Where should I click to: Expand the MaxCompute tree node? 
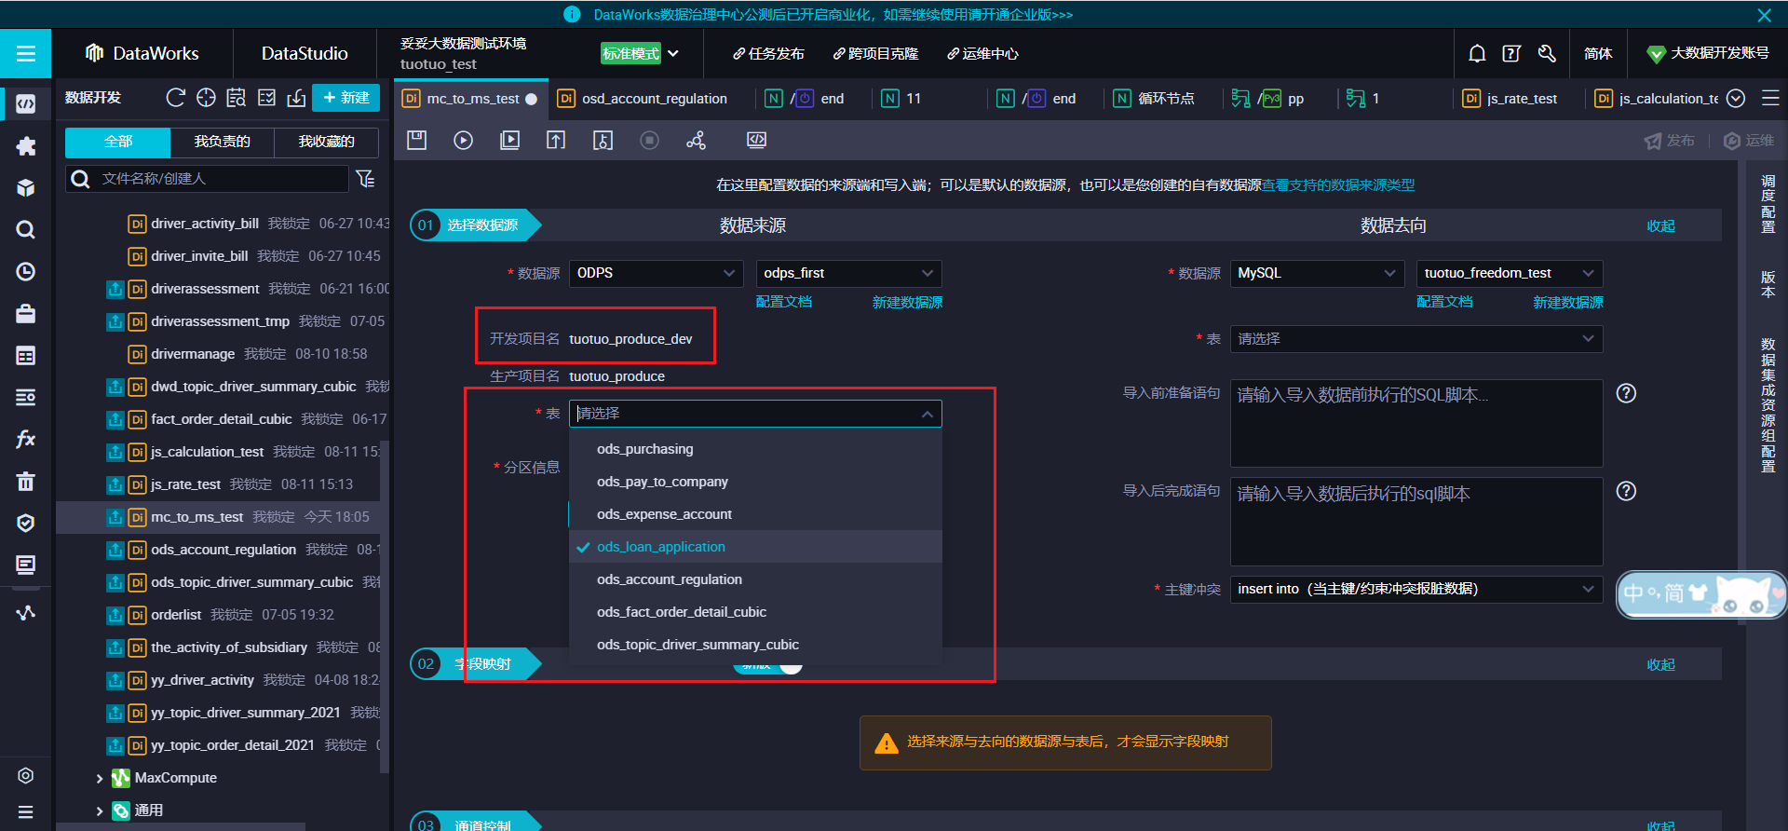100,778
